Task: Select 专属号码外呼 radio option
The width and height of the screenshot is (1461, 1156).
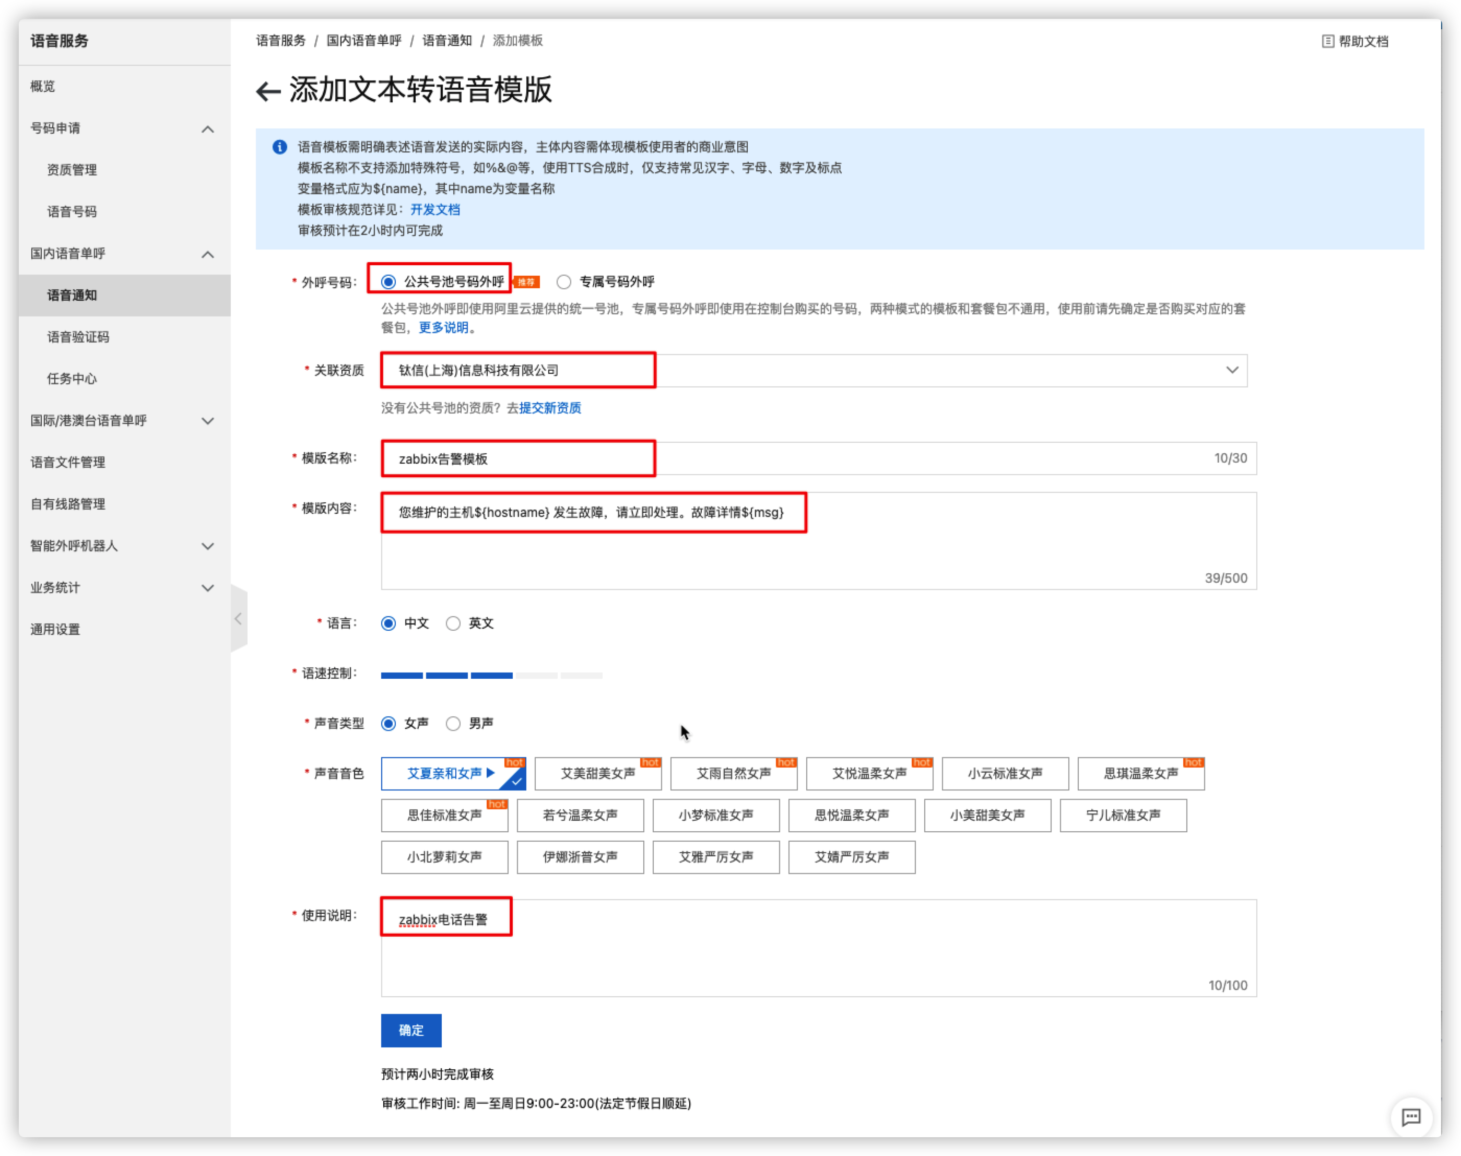Action: point(564,281)
